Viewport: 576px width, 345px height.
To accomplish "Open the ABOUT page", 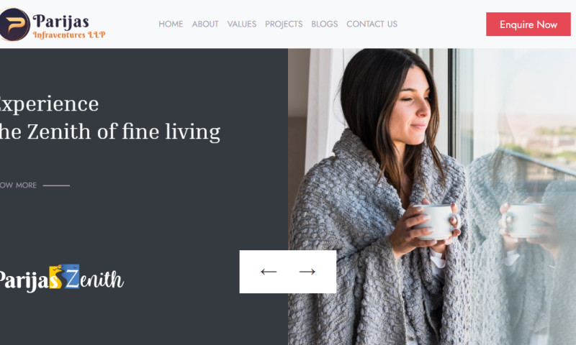I will 205,24.
